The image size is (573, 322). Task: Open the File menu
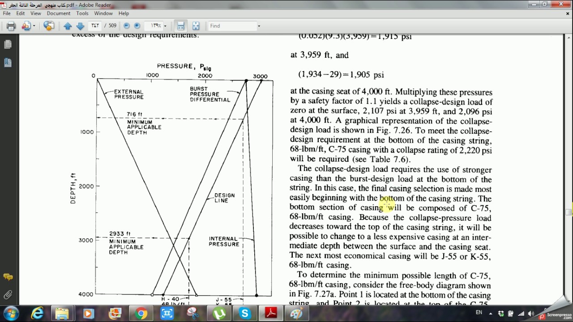(7, 13)
